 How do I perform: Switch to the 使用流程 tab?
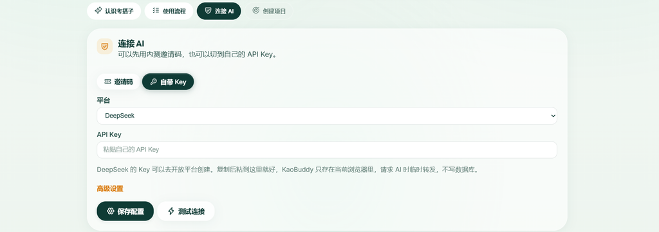coord(169,11)
